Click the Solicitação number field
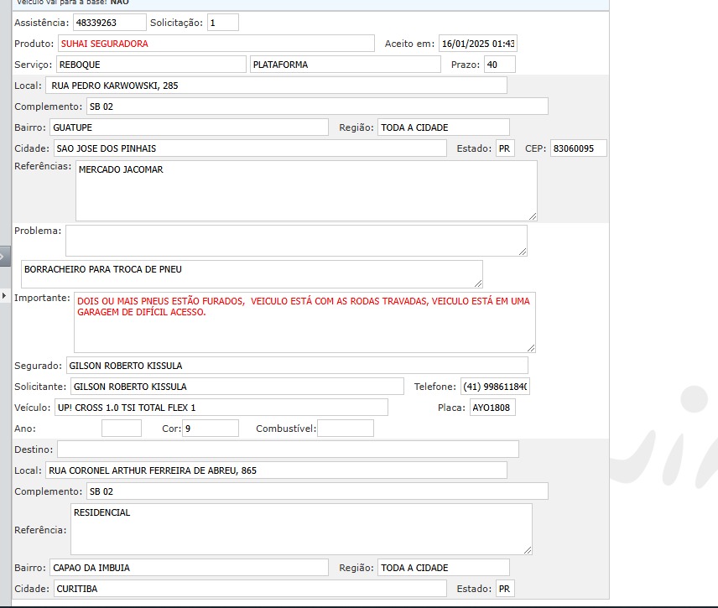 pos(223,23)
